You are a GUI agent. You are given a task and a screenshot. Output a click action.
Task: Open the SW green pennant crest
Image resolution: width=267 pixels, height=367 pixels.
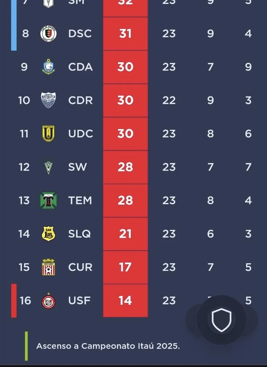coord(48,167)
